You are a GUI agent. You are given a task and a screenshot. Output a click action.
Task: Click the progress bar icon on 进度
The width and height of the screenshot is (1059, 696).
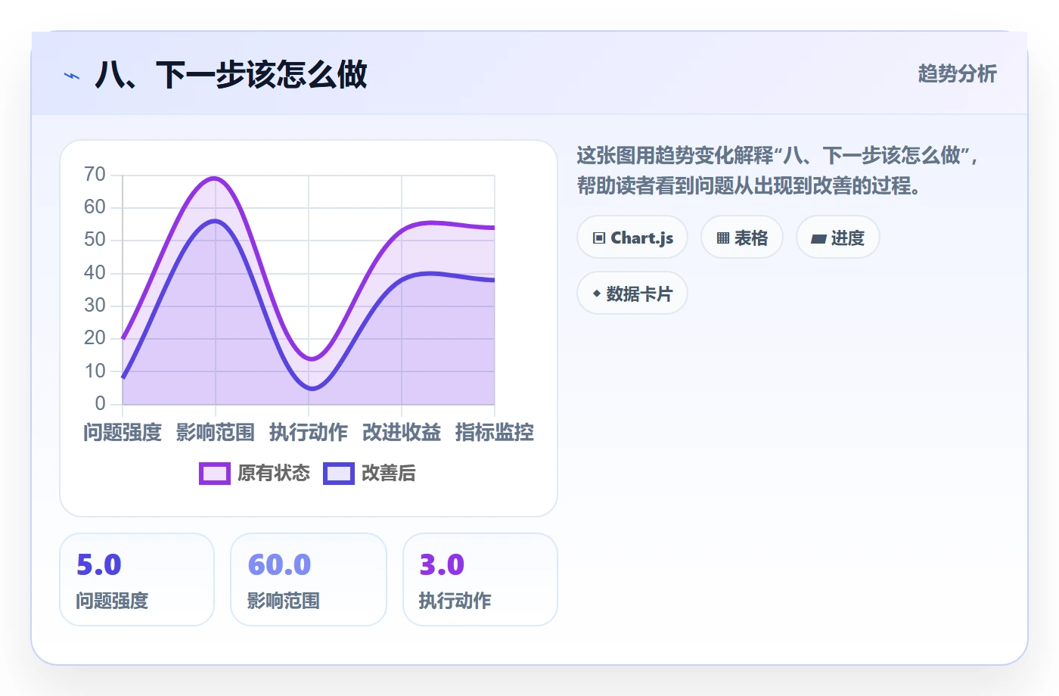pos(818,239)
